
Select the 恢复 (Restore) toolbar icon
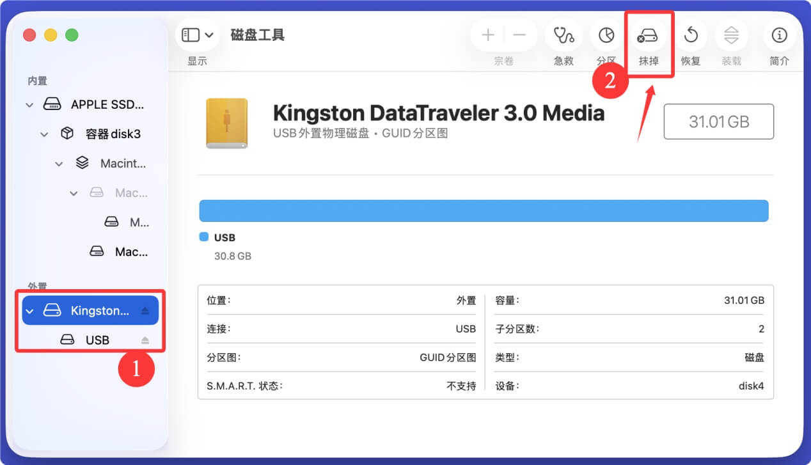tap(690, 36)
